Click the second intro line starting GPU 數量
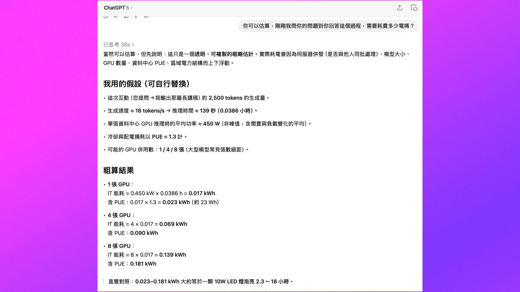The image size is (520, 292). click(x=168, y=63)
